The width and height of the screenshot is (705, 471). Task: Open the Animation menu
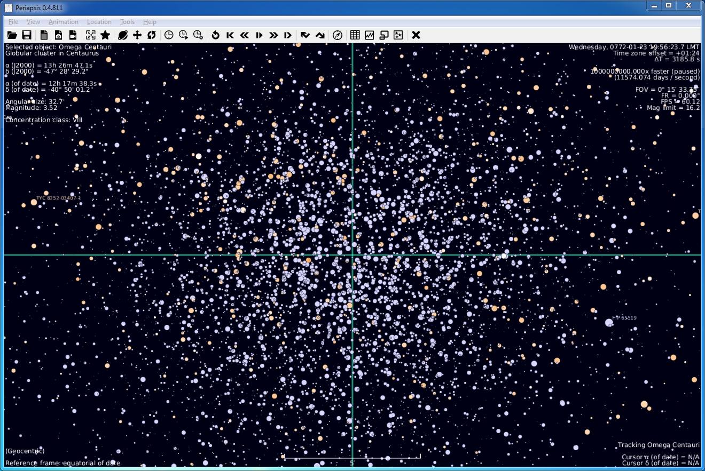pyautogui.click(x=63, y=22)
